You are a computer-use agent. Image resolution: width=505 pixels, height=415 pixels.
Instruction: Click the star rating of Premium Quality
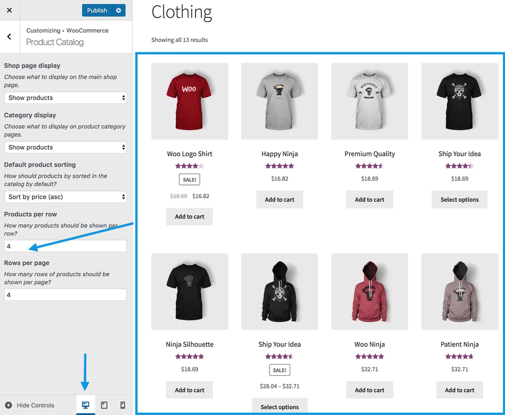pos(369,166)
